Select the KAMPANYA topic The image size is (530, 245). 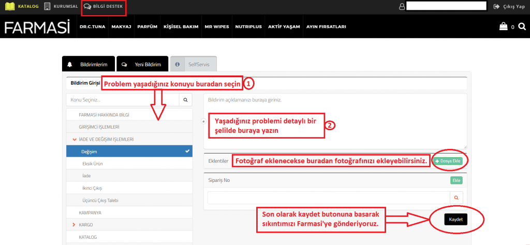pos(129,212)
